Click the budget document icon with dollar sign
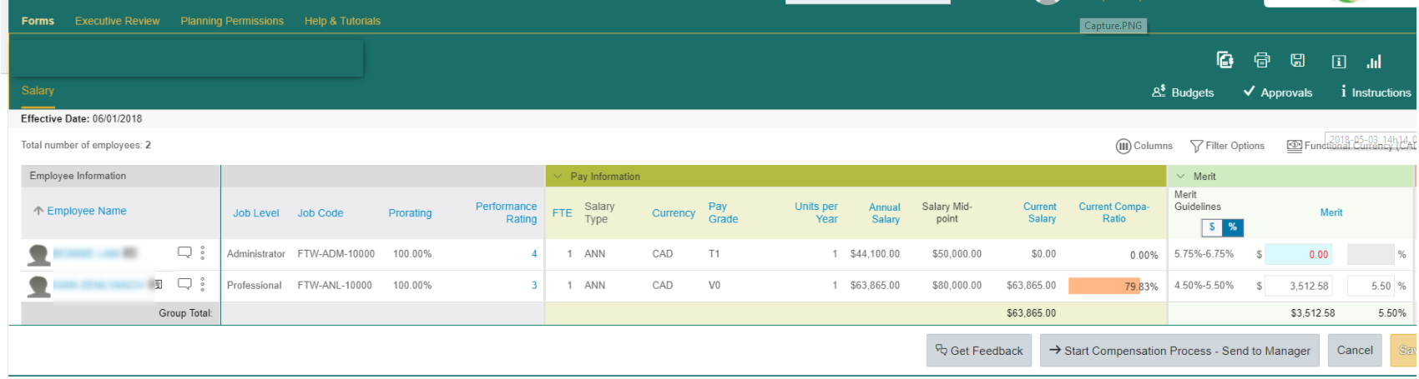 (1225, 60)
